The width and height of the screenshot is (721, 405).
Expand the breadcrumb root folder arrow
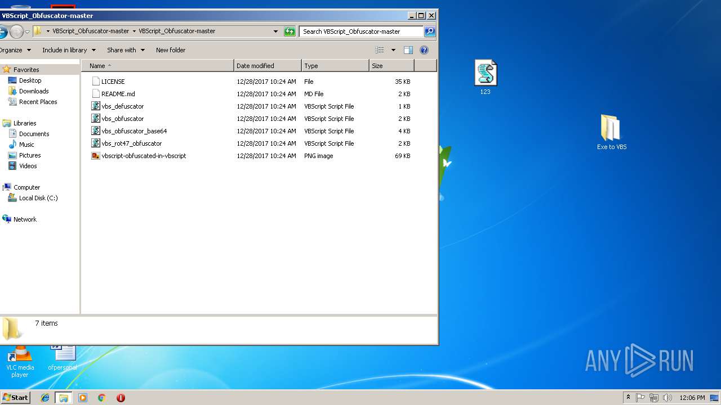pyautogui.click(x=48, y=31)
